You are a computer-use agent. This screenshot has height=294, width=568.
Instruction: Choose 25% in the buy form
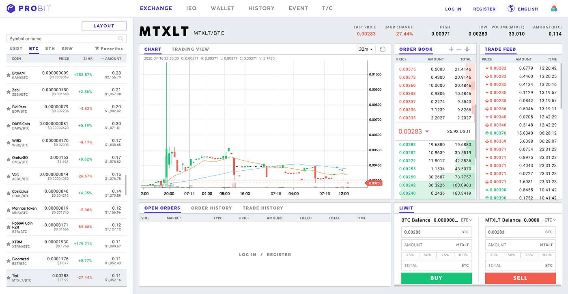410,255
